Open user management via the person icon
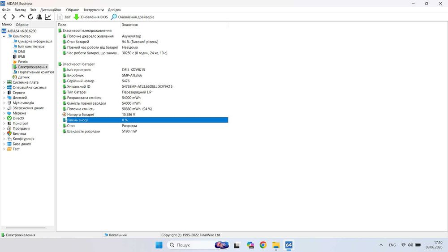This screenshot has width=448, height=252. tap(39, 17)
